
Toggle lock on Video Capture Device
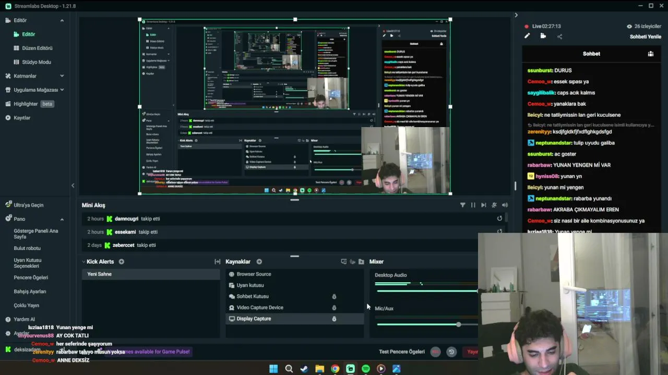point(334,307)
